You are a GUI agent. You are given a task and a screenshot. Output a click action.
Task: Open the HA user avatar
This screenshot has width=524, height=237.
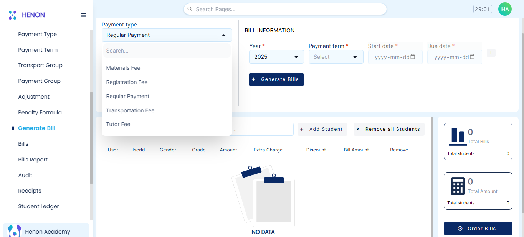(505, 9)
